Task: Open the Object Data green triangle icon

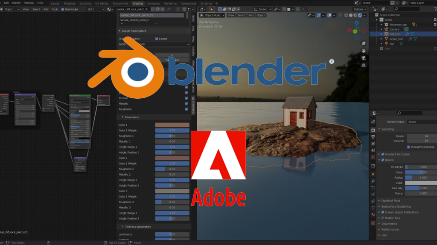Action: tap(373, 208)
